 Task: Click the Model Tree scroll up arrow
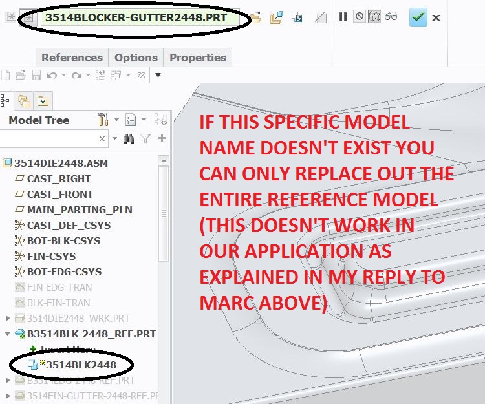point(164,161)
